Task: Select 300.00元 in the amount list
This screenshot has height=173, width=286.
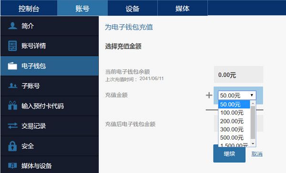Action: 234,129
